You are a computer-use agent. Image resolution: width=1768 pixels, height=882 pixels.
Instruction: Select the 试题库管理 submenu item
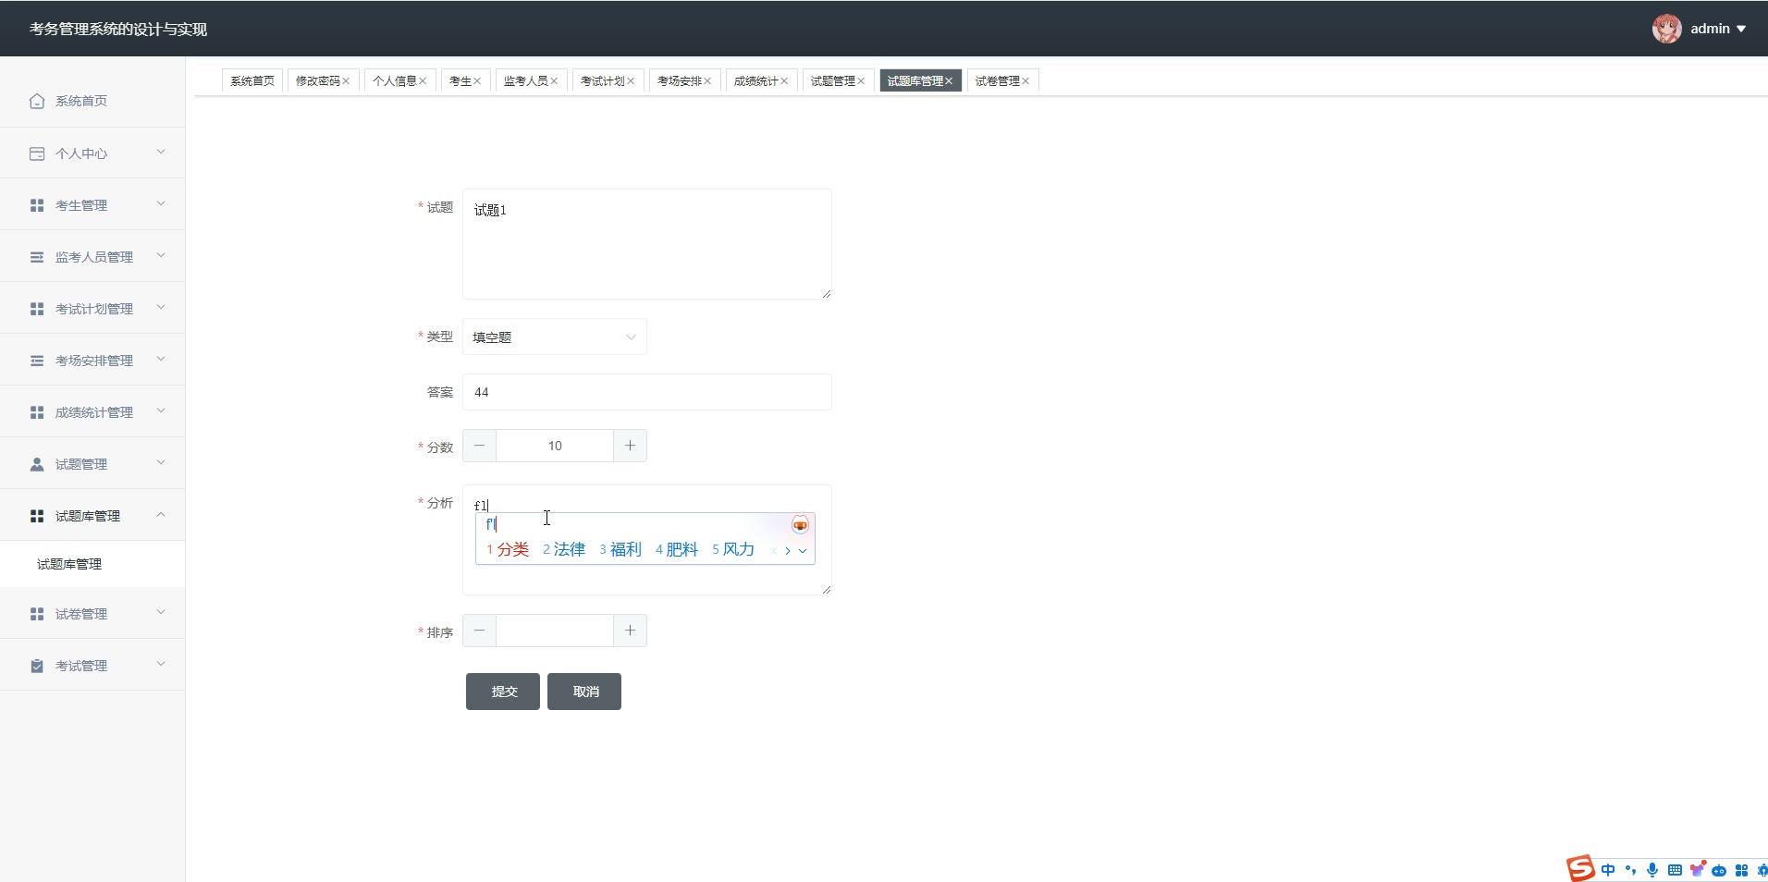coord(92,564)
